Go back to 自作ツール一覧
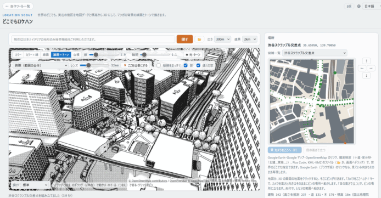This screenshot has height=198, width=381. pos(18,7)
